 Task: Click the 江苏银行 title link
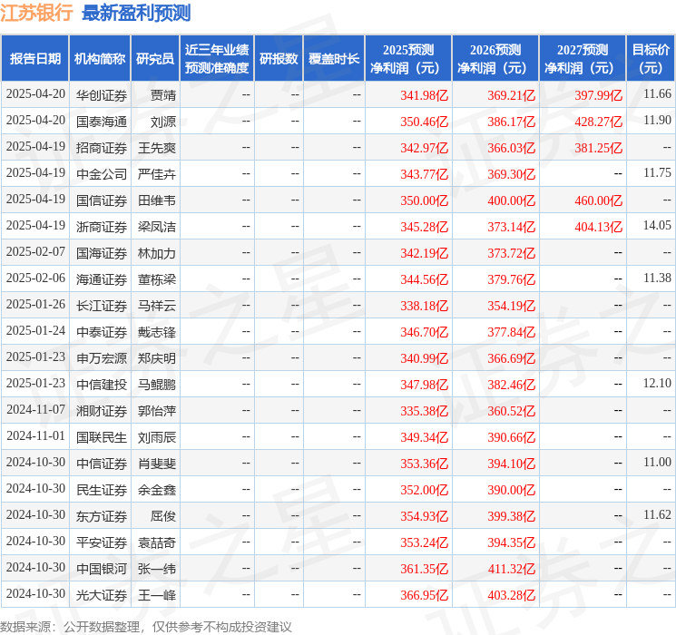pyautogui.click(x=37, y=13)
